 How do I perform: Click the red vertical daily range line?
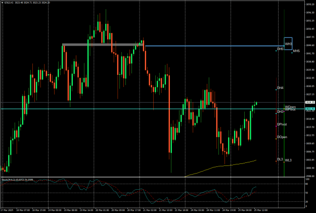coord(276,121)
